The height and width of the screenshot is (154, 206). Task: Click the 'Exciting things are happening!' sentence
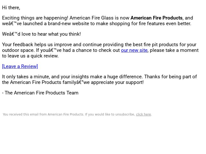(35, 18)
